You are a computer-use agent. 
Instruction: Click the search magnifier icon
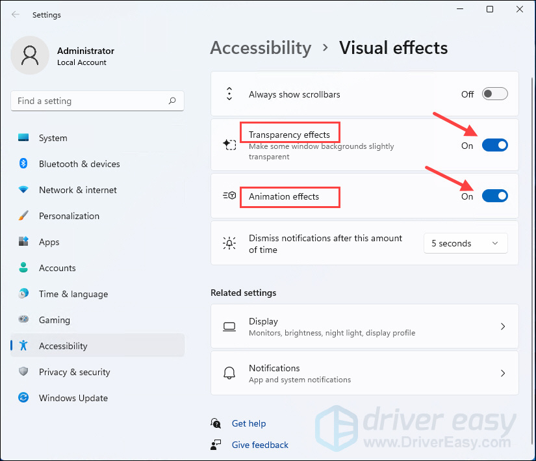tap(172, 101)
